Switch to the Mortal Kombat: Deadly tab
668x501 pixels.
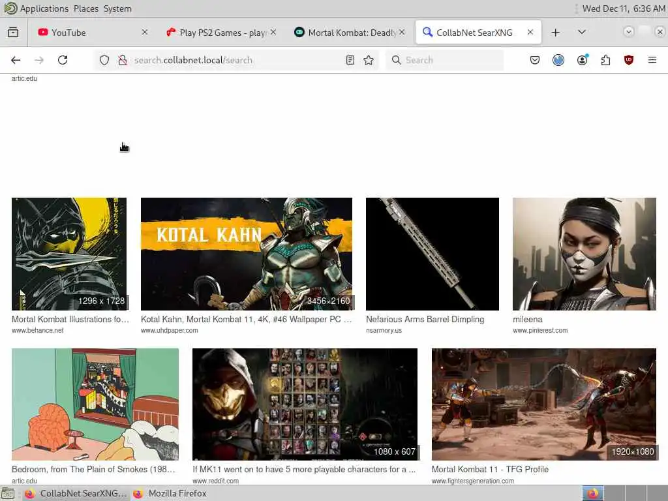point(350,33)
